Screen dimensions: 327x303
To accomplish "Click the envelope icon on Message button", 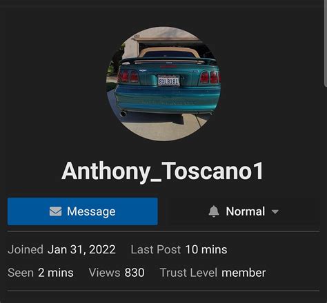I will tap(56, 211).
